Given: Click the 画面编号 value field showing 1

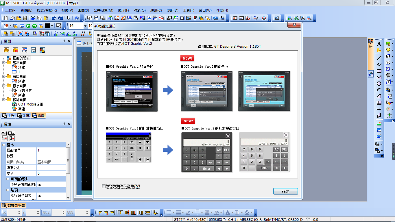Looking at the screenshot, I should point(51,150).
